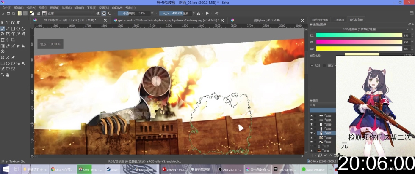Select the Rectangular Selection tool
The width and height of the screenshot is (415, 174).
tap(3, 63)
